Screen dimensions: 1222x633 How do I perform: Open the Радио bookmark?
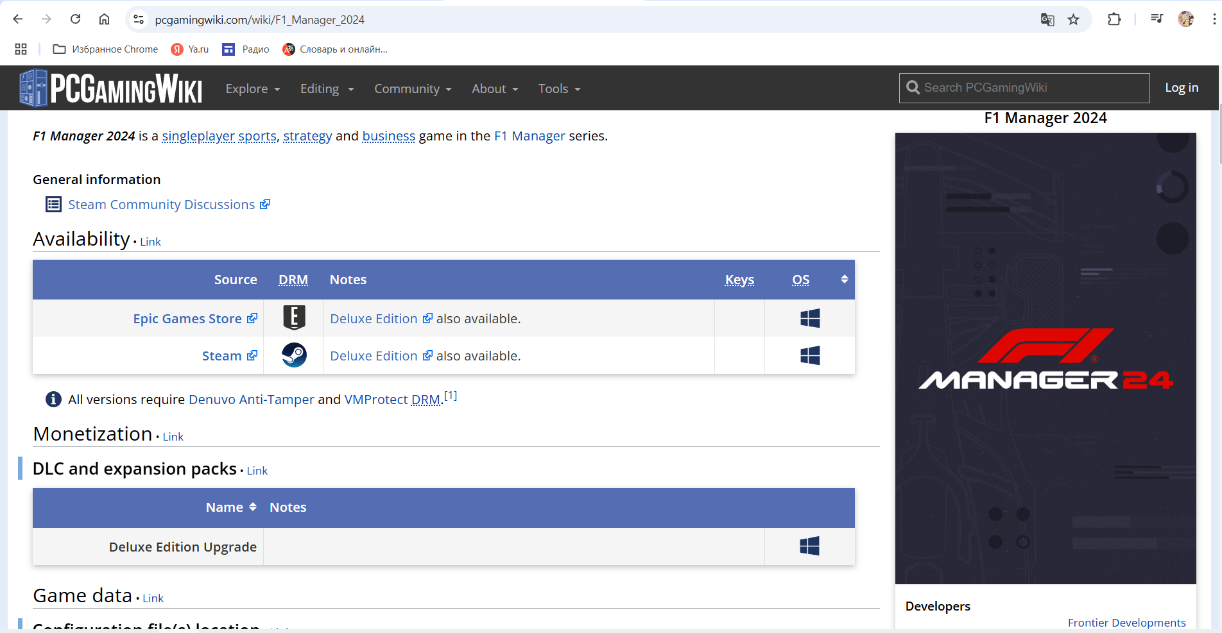pos(246,49)
